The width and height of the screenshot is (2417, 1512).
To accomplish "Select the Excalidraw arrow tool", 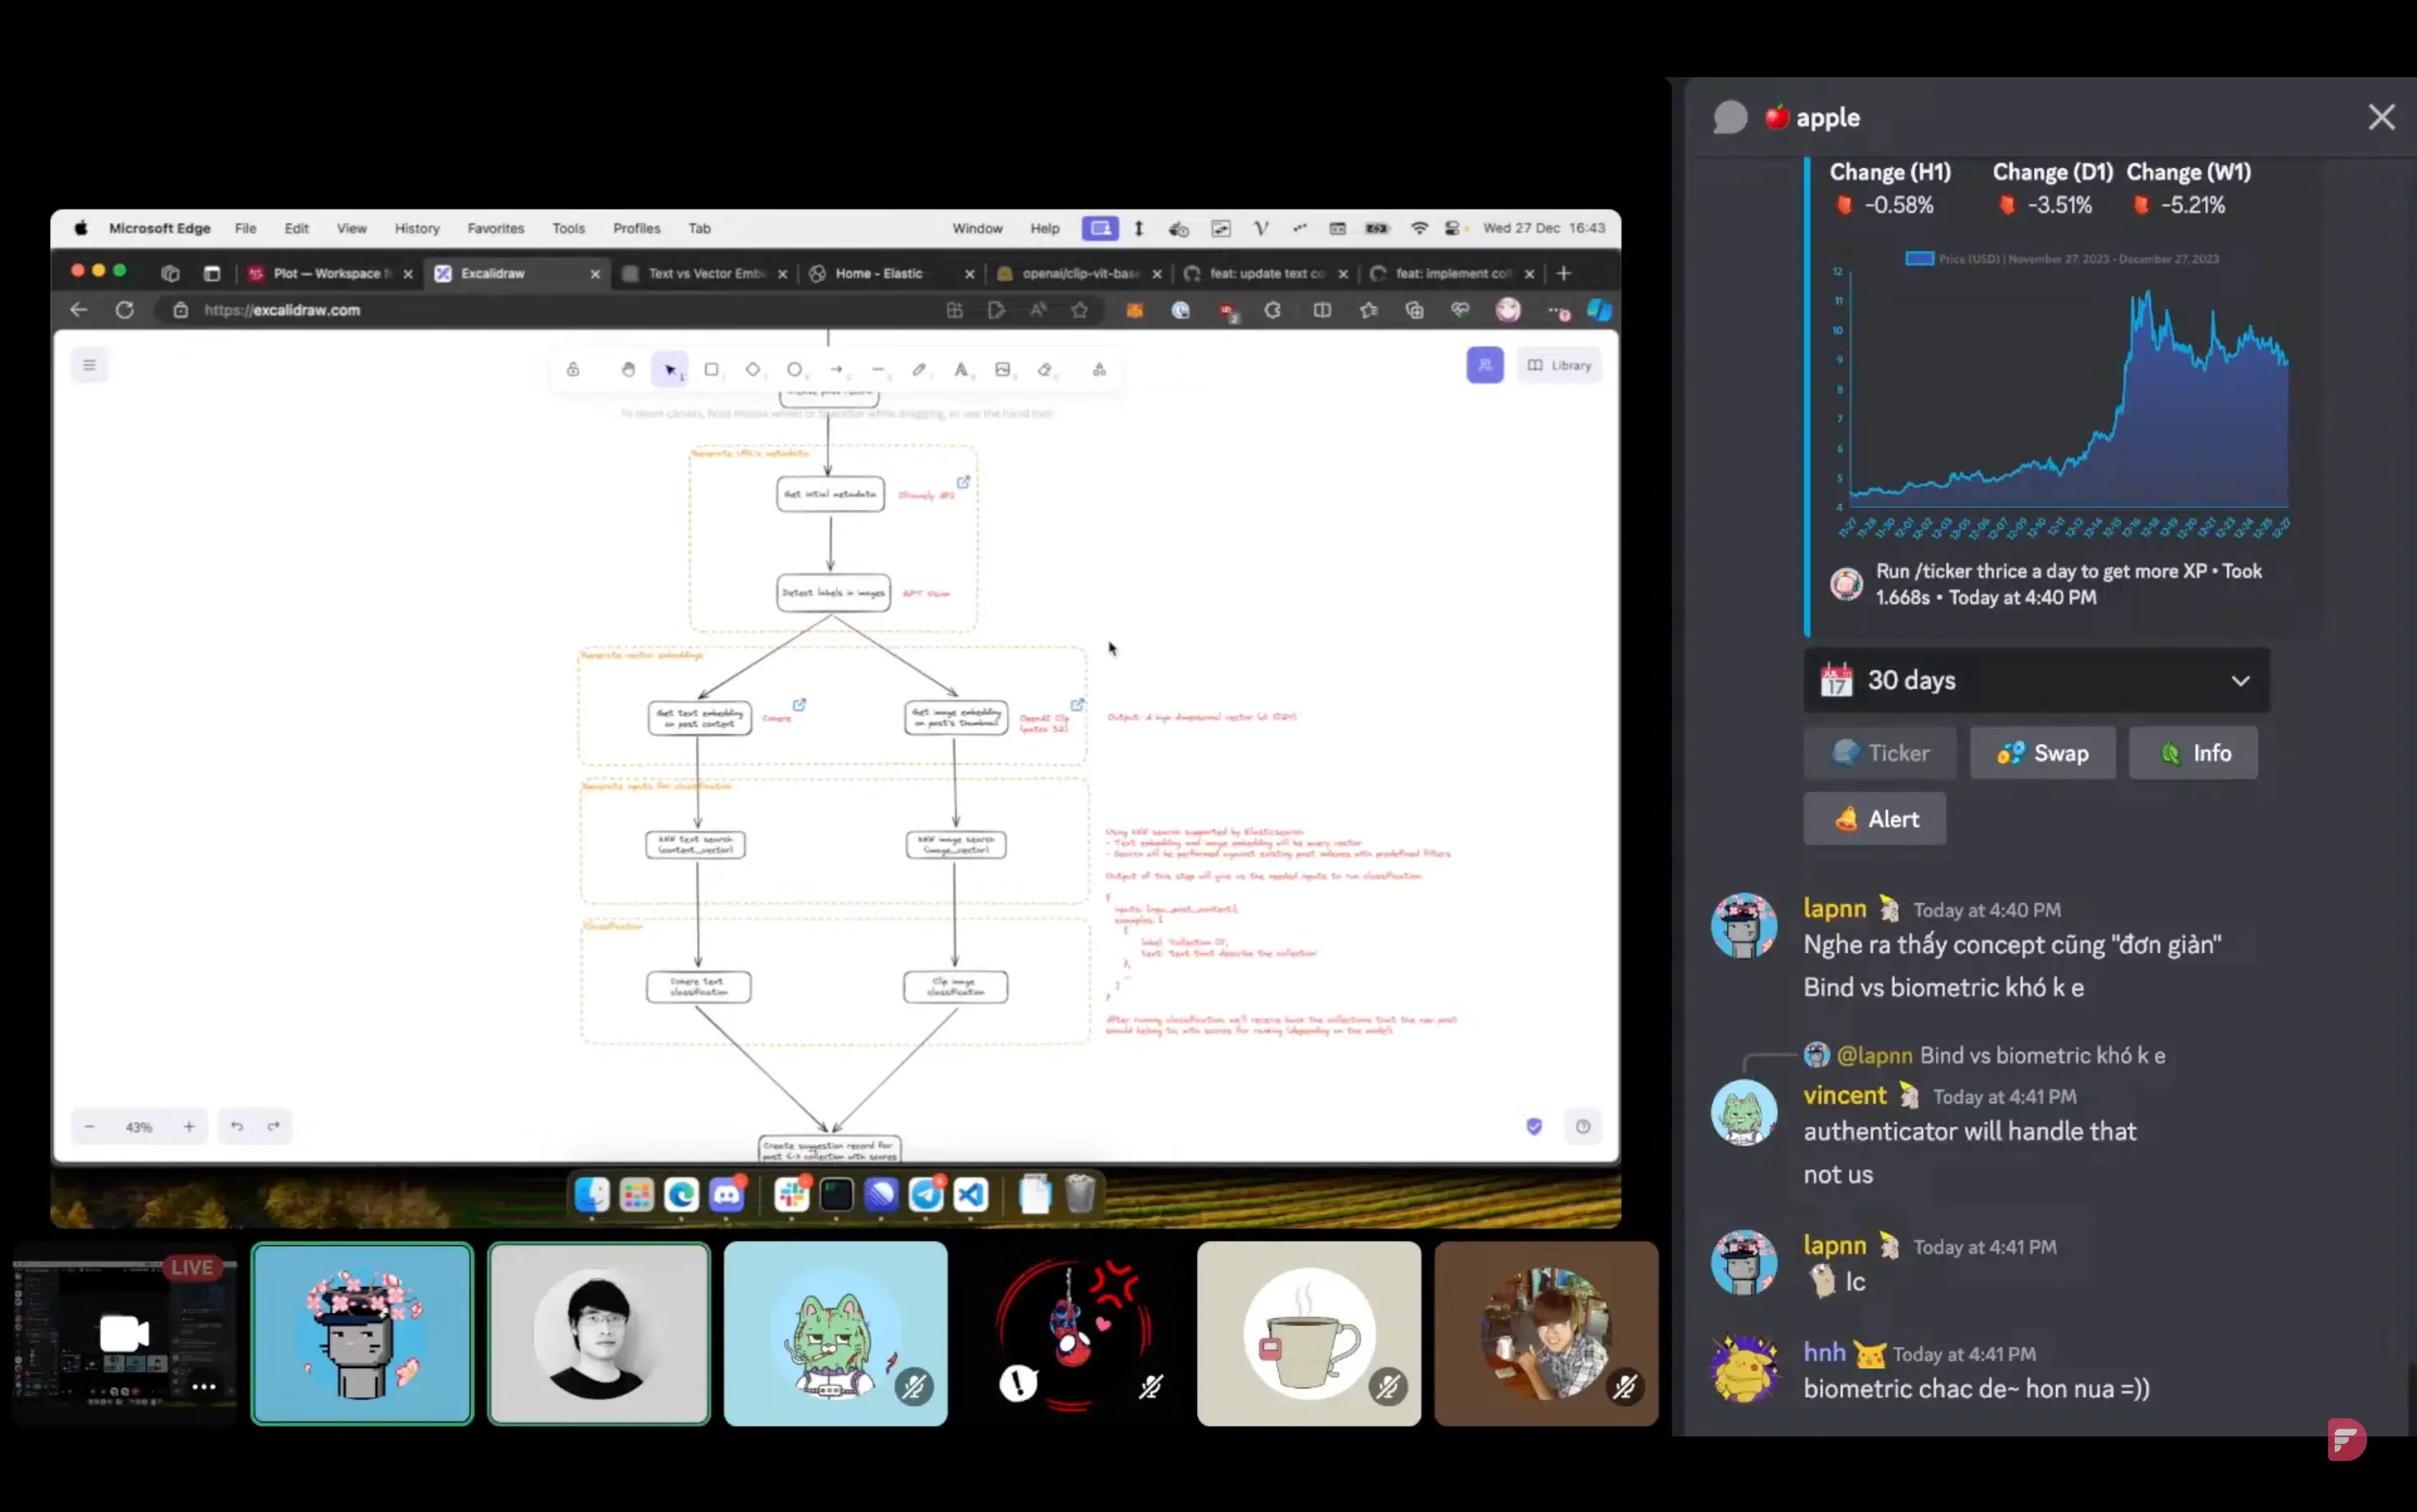I will (836, 369).
